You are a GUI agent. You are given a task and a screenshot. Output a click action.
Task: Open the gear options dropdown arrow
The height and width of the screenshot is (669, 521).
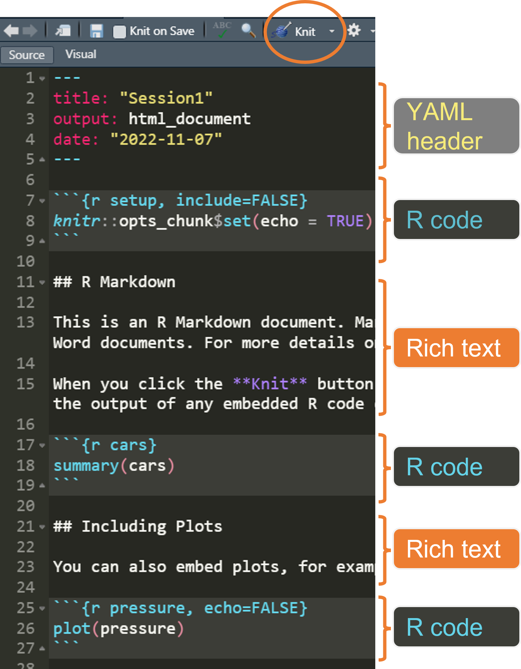pyautogui.click(x=372, y=31)
